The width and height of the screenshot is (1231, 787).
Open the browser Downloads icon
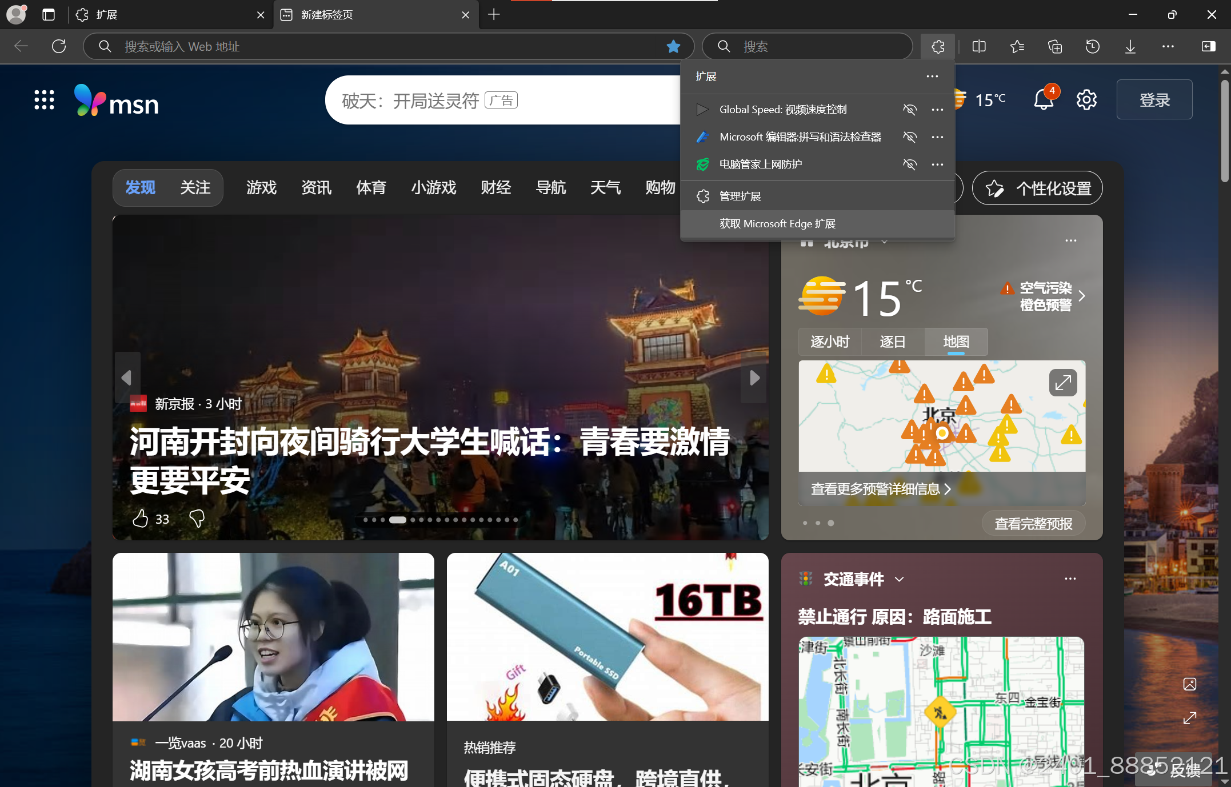coord(1130,46)
